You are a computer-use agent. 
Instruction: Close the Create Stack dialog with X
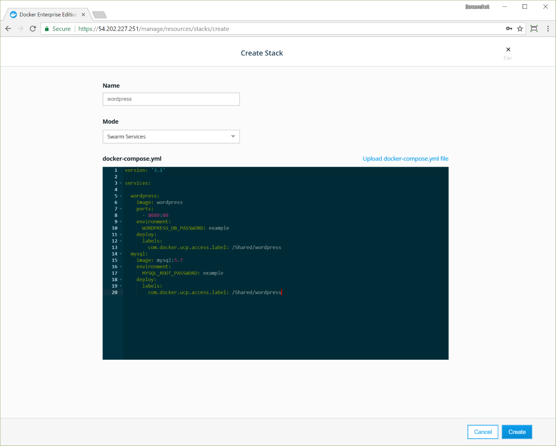point(508,49)
